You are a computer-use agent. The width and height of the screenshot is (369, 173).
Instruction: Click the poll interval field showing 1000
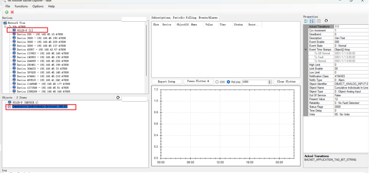click(255, 82)
